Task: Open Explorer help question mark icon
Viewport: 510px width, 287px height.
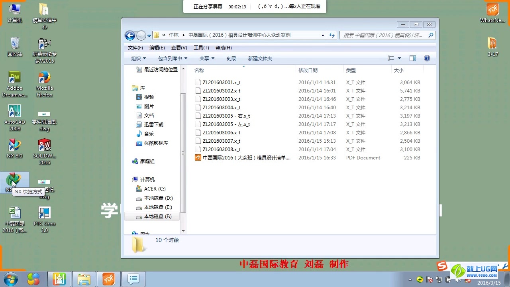Action: point(427,58)
